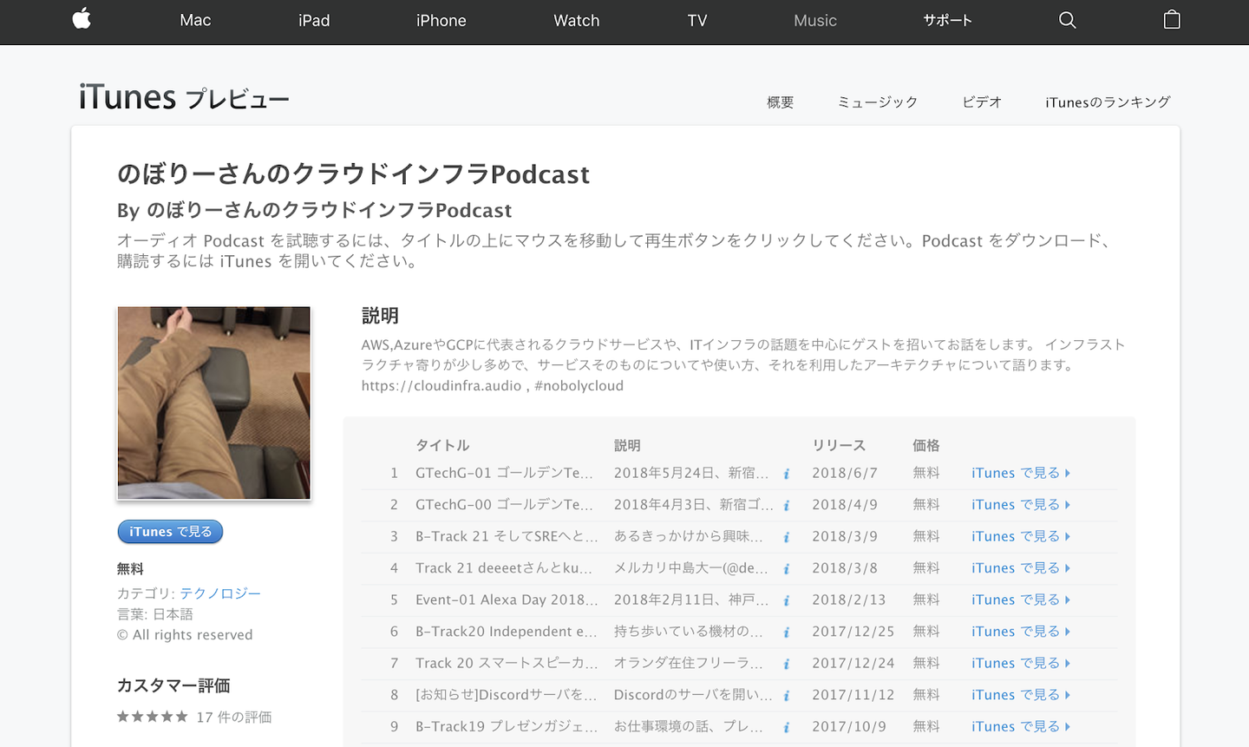Show info icon for GTechG-01 episode
Image resolution: width=1249 pixels, height=747 pixels.
787,474
